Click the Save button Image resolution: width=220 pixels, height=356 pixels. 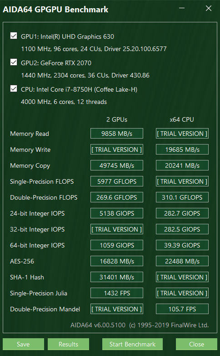point(23,344)
